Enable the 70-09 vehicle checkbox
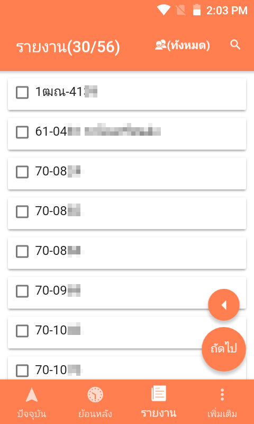Screen dimensions: 254x424 point(22,291)
